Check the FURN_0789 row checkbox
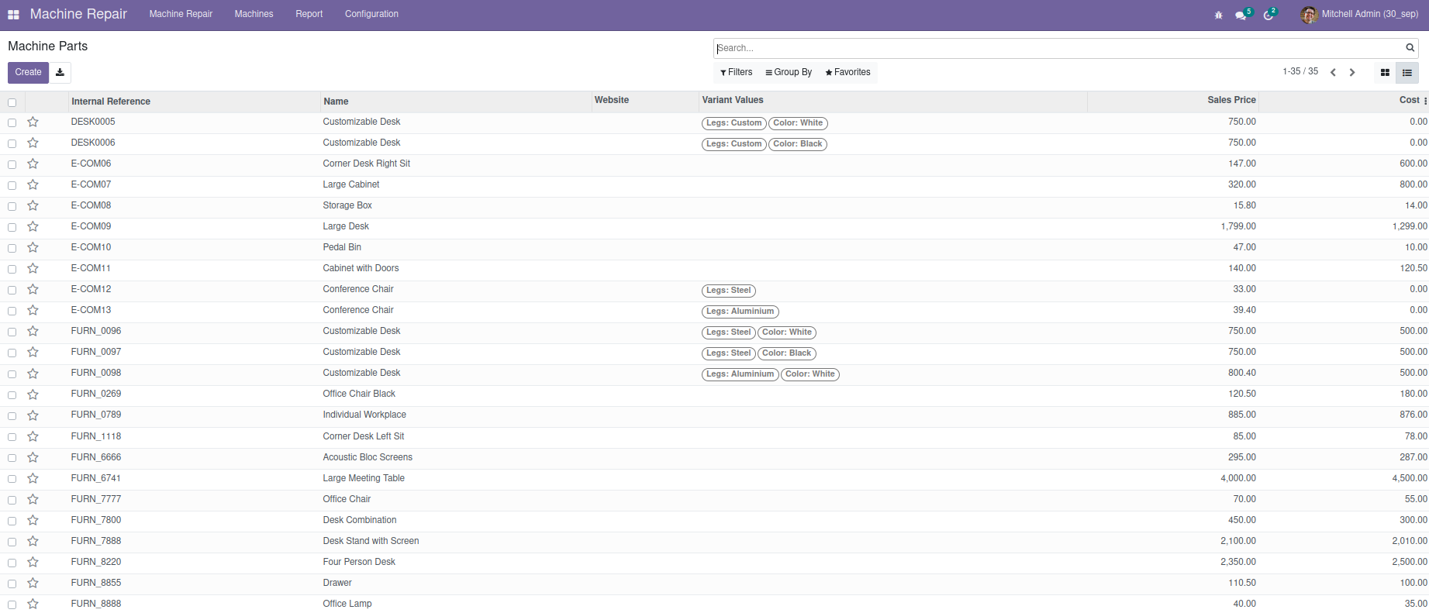This screenshot has height=613, width=1429. tap(12, 415)
